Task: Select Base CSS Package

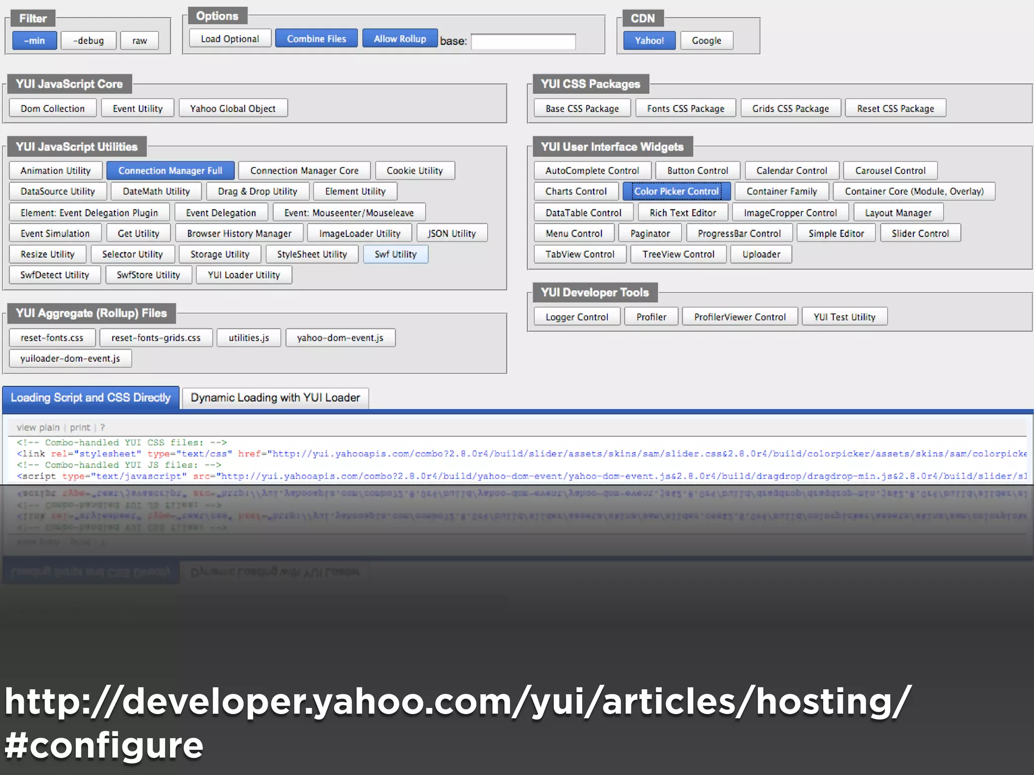Action: pos(582,108)
